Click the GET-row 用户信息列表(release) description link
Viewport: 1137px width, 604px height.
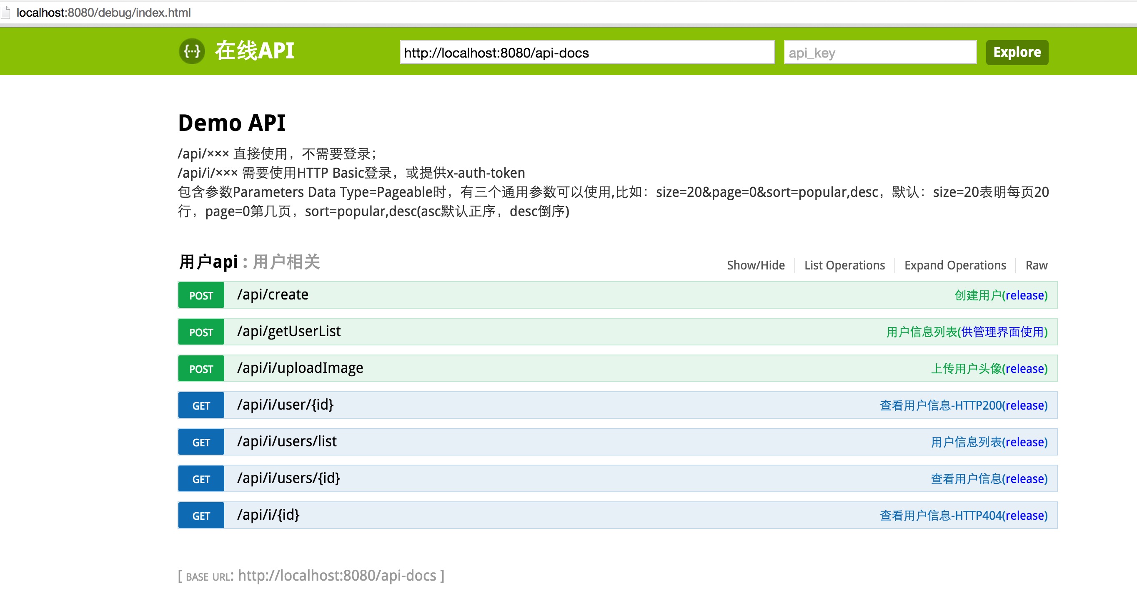[x=989, y=442]
